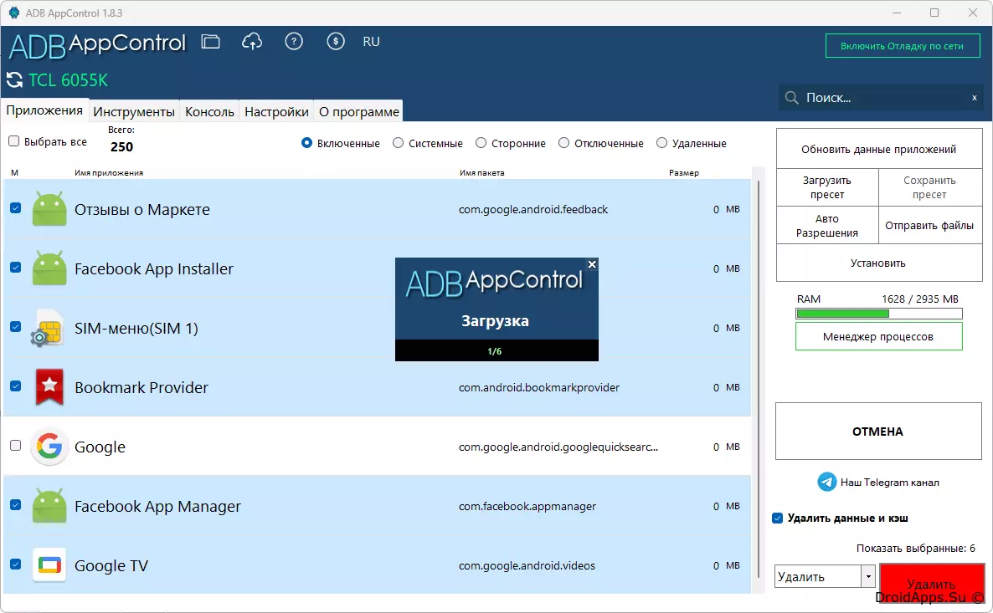Open the help question mark icon
993x613 pixels.
(294, 42)
